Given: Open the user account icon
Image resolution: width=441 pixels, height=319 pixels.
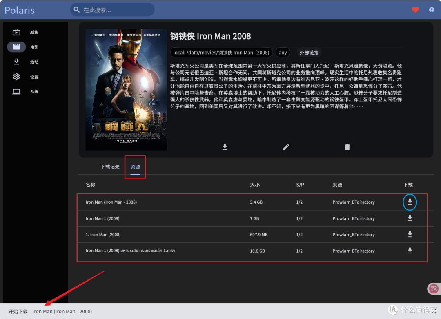Looking at the screenshot, I should tap(432, 10).
